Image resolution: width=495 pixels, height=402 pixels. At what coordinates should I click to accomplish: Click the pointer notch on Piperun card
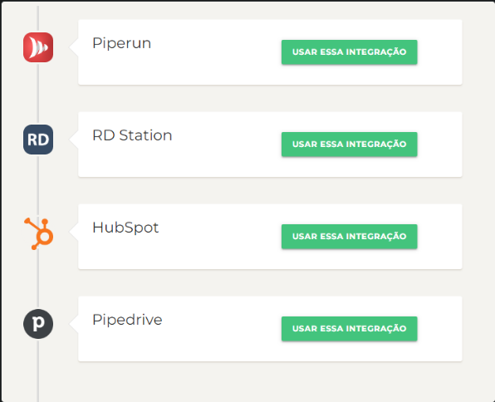click(x=74, y=47)
